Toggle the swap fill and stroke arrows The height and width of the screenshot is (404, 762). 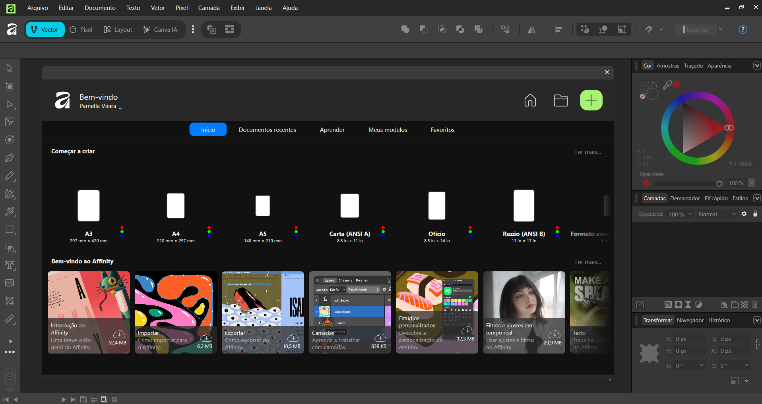coord(655,85)
